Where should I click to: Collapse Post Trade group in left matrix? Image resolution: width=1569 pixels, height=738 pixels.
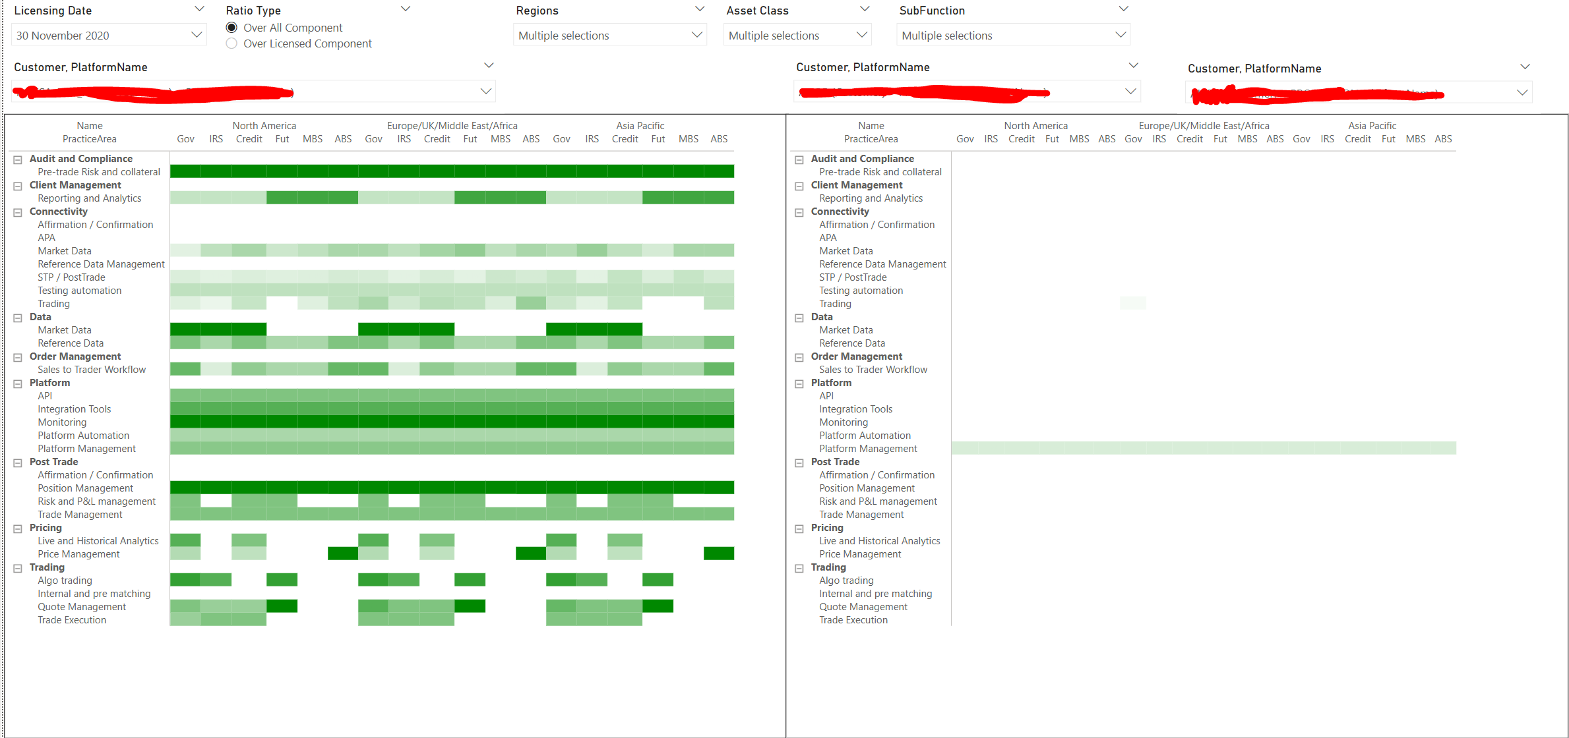18,463
